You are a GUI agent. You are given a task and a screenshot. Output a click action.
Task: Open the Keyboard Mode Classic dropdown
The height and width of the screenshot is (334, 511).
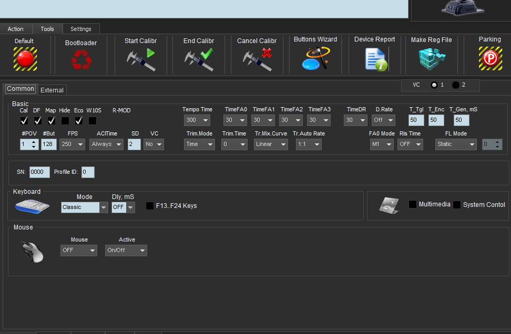[85, 207]
